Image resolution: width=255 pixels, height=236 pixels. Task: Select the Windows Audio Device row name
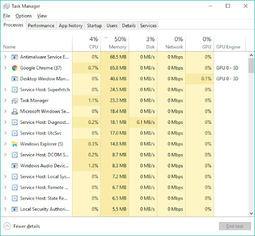[44, 166]
